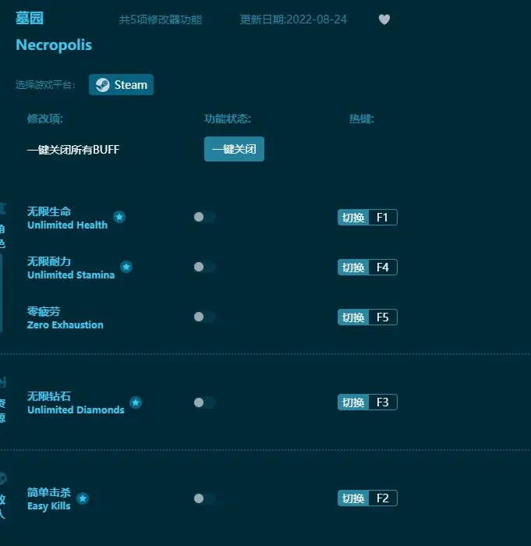Click star icon beside Easy Kills
This screenshot has height=546, width=531.
point(83,498)
